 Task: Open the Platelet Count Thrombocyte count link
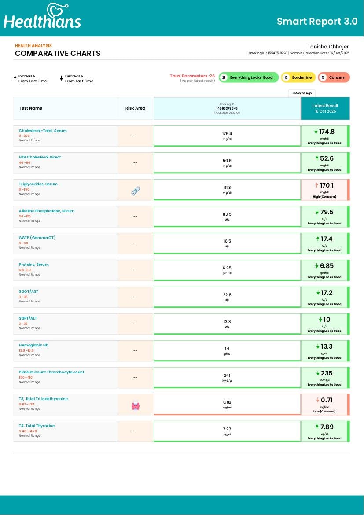(51, 372)
